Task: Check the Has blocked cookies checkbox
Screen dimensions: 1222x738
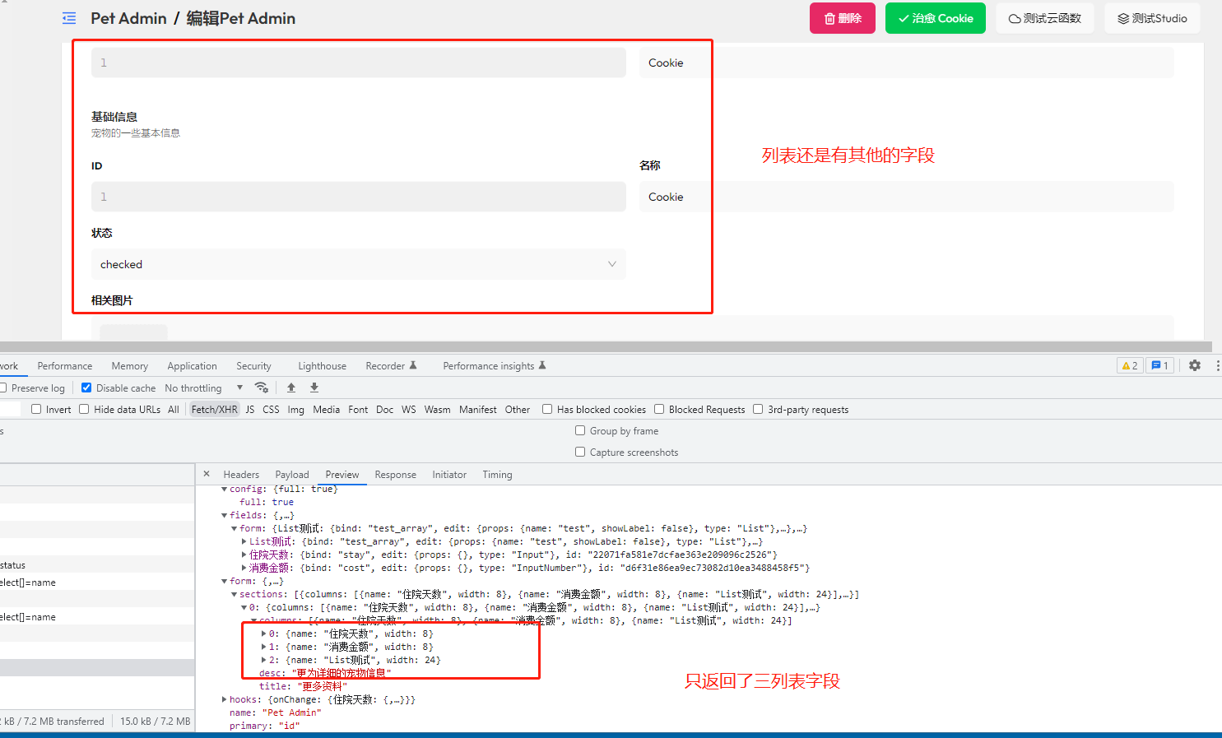Action: click(x=547, y=409)
